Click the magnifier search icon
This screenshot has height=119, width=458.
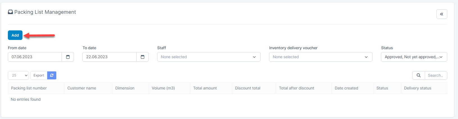[418, 75]
